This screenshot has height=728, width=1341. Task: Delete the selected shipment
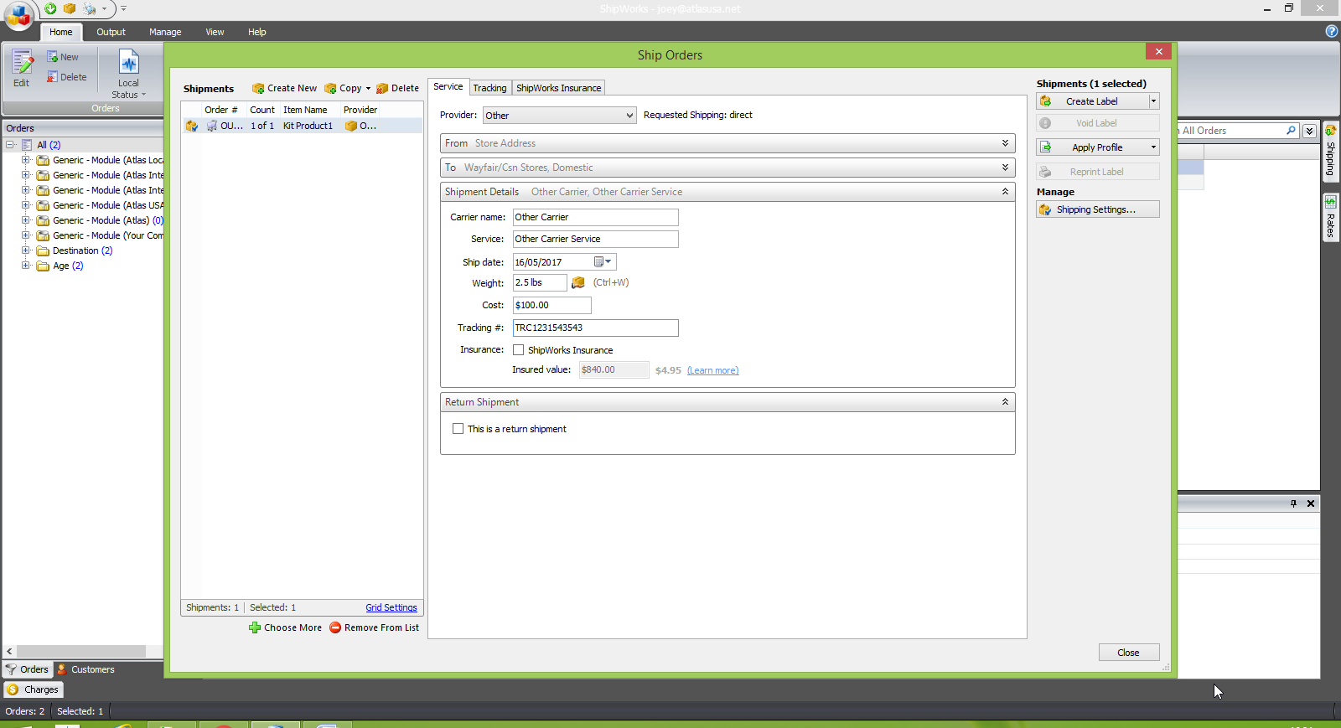point(398,88)
